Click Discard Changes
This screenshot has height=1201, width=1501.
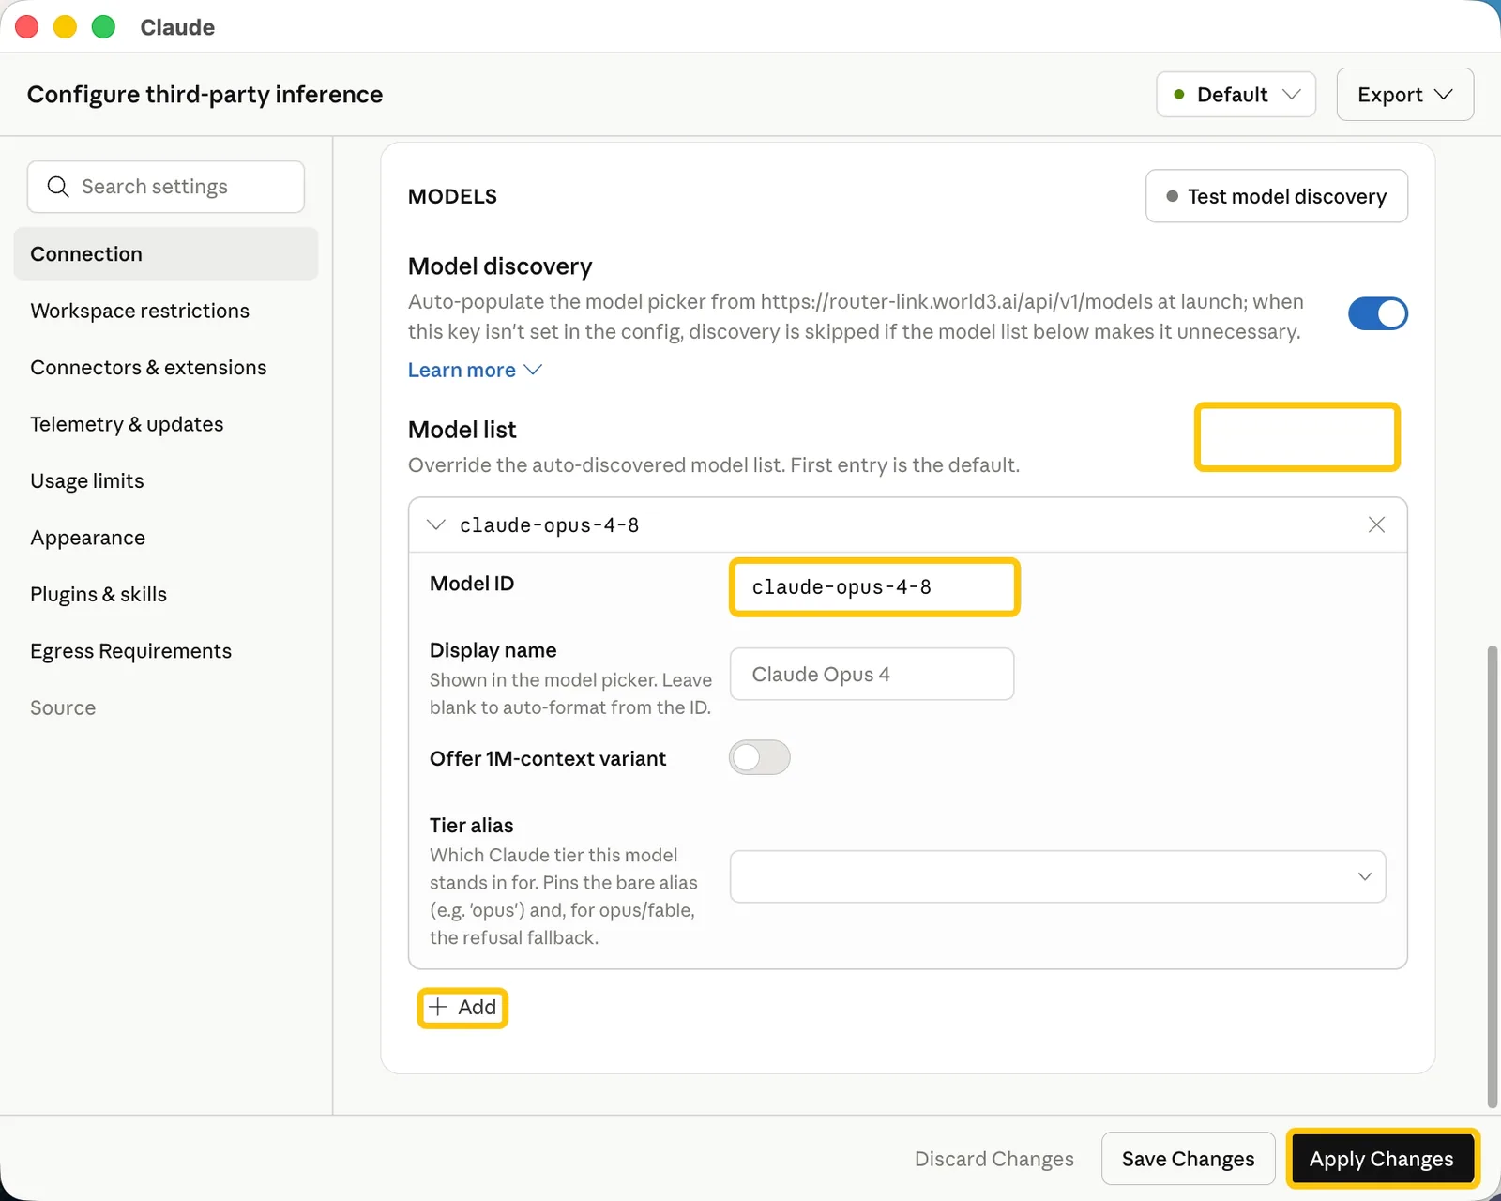[993, 1159]
